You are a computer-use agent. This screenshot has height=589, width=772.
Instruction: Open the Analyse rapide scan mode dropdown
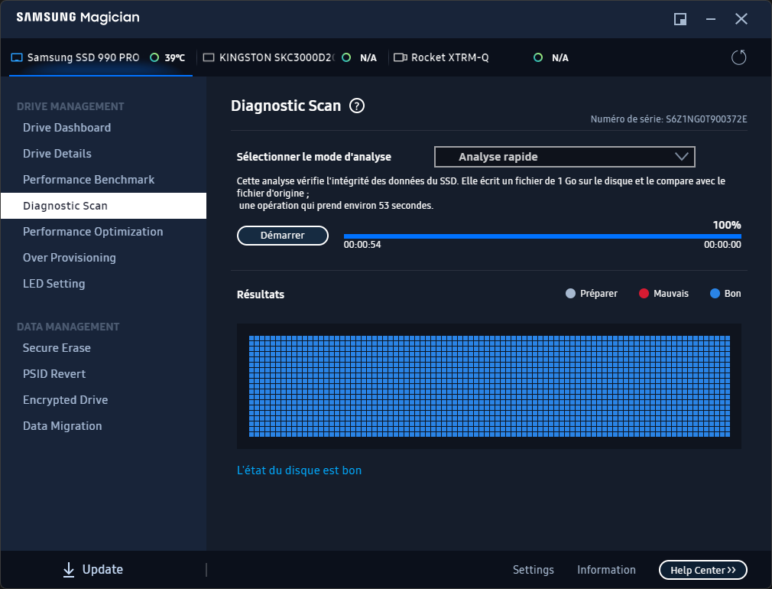point(564,157)
